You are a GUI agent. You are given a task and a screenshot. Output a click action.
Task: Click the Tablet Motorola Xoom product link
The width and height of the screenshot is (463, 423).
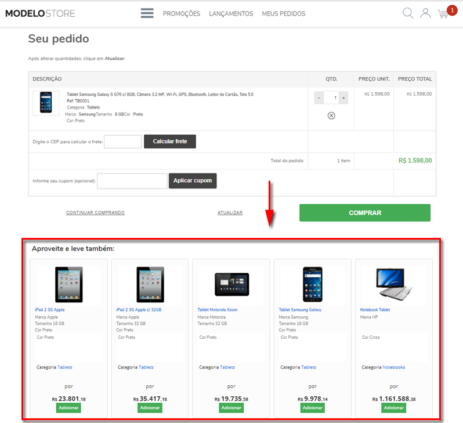pos(218,310)
